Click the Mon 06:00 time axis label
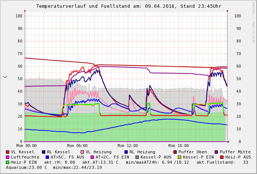 click(77, 146)
